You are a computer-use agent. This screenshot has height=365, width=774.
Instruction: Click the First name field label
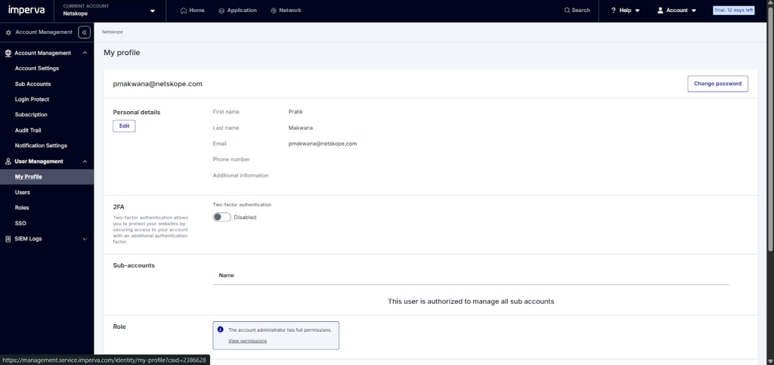[x=226, y=112]
